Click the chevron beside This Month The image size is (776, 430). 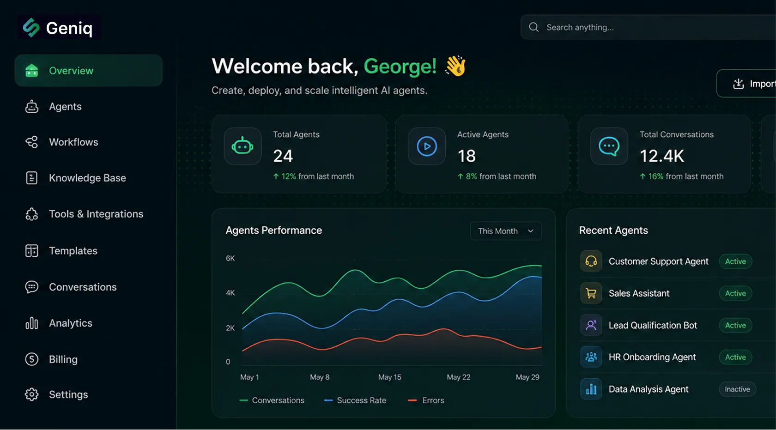(x=531, y=231)
